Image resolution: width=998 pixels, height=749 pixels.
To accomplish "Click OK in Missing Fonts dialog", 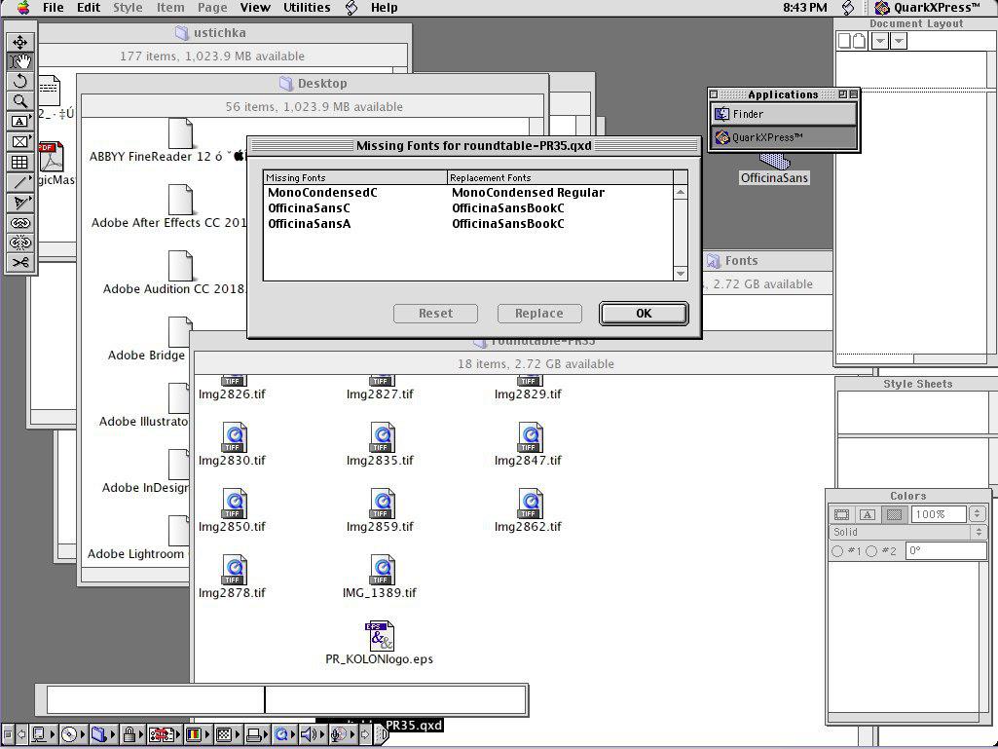I will click(644, 314).
